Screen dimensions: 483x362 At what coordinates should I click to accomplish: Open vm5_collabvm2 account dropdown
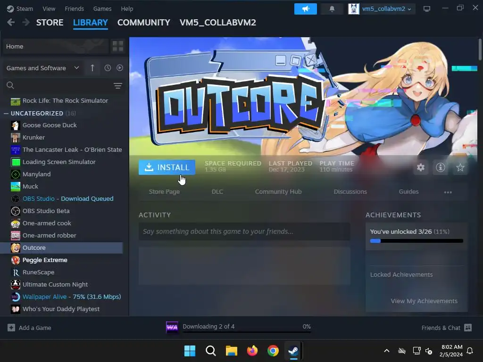click(382, 9)
